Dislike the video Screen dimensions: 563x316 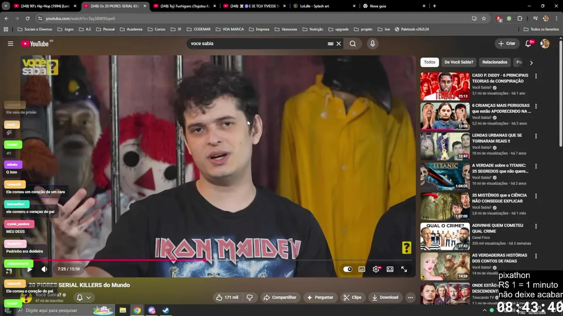[250, 297]
